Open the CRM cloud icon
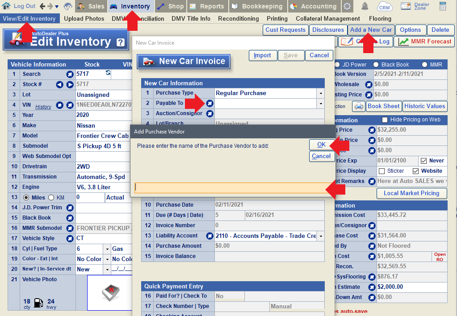Viewport: 457px width, 316px height. 384,6
